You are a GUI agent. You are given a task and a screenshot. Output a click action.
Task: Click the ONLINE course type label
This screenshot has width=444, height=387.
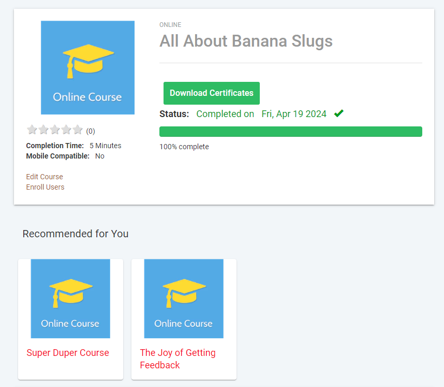(170, 24)
